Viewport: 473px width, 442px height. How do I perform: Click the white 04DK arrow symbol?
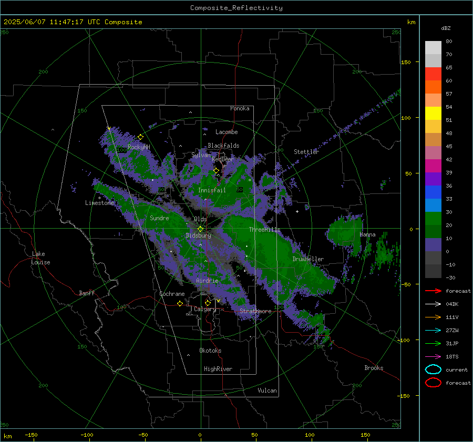pos(433,304)
